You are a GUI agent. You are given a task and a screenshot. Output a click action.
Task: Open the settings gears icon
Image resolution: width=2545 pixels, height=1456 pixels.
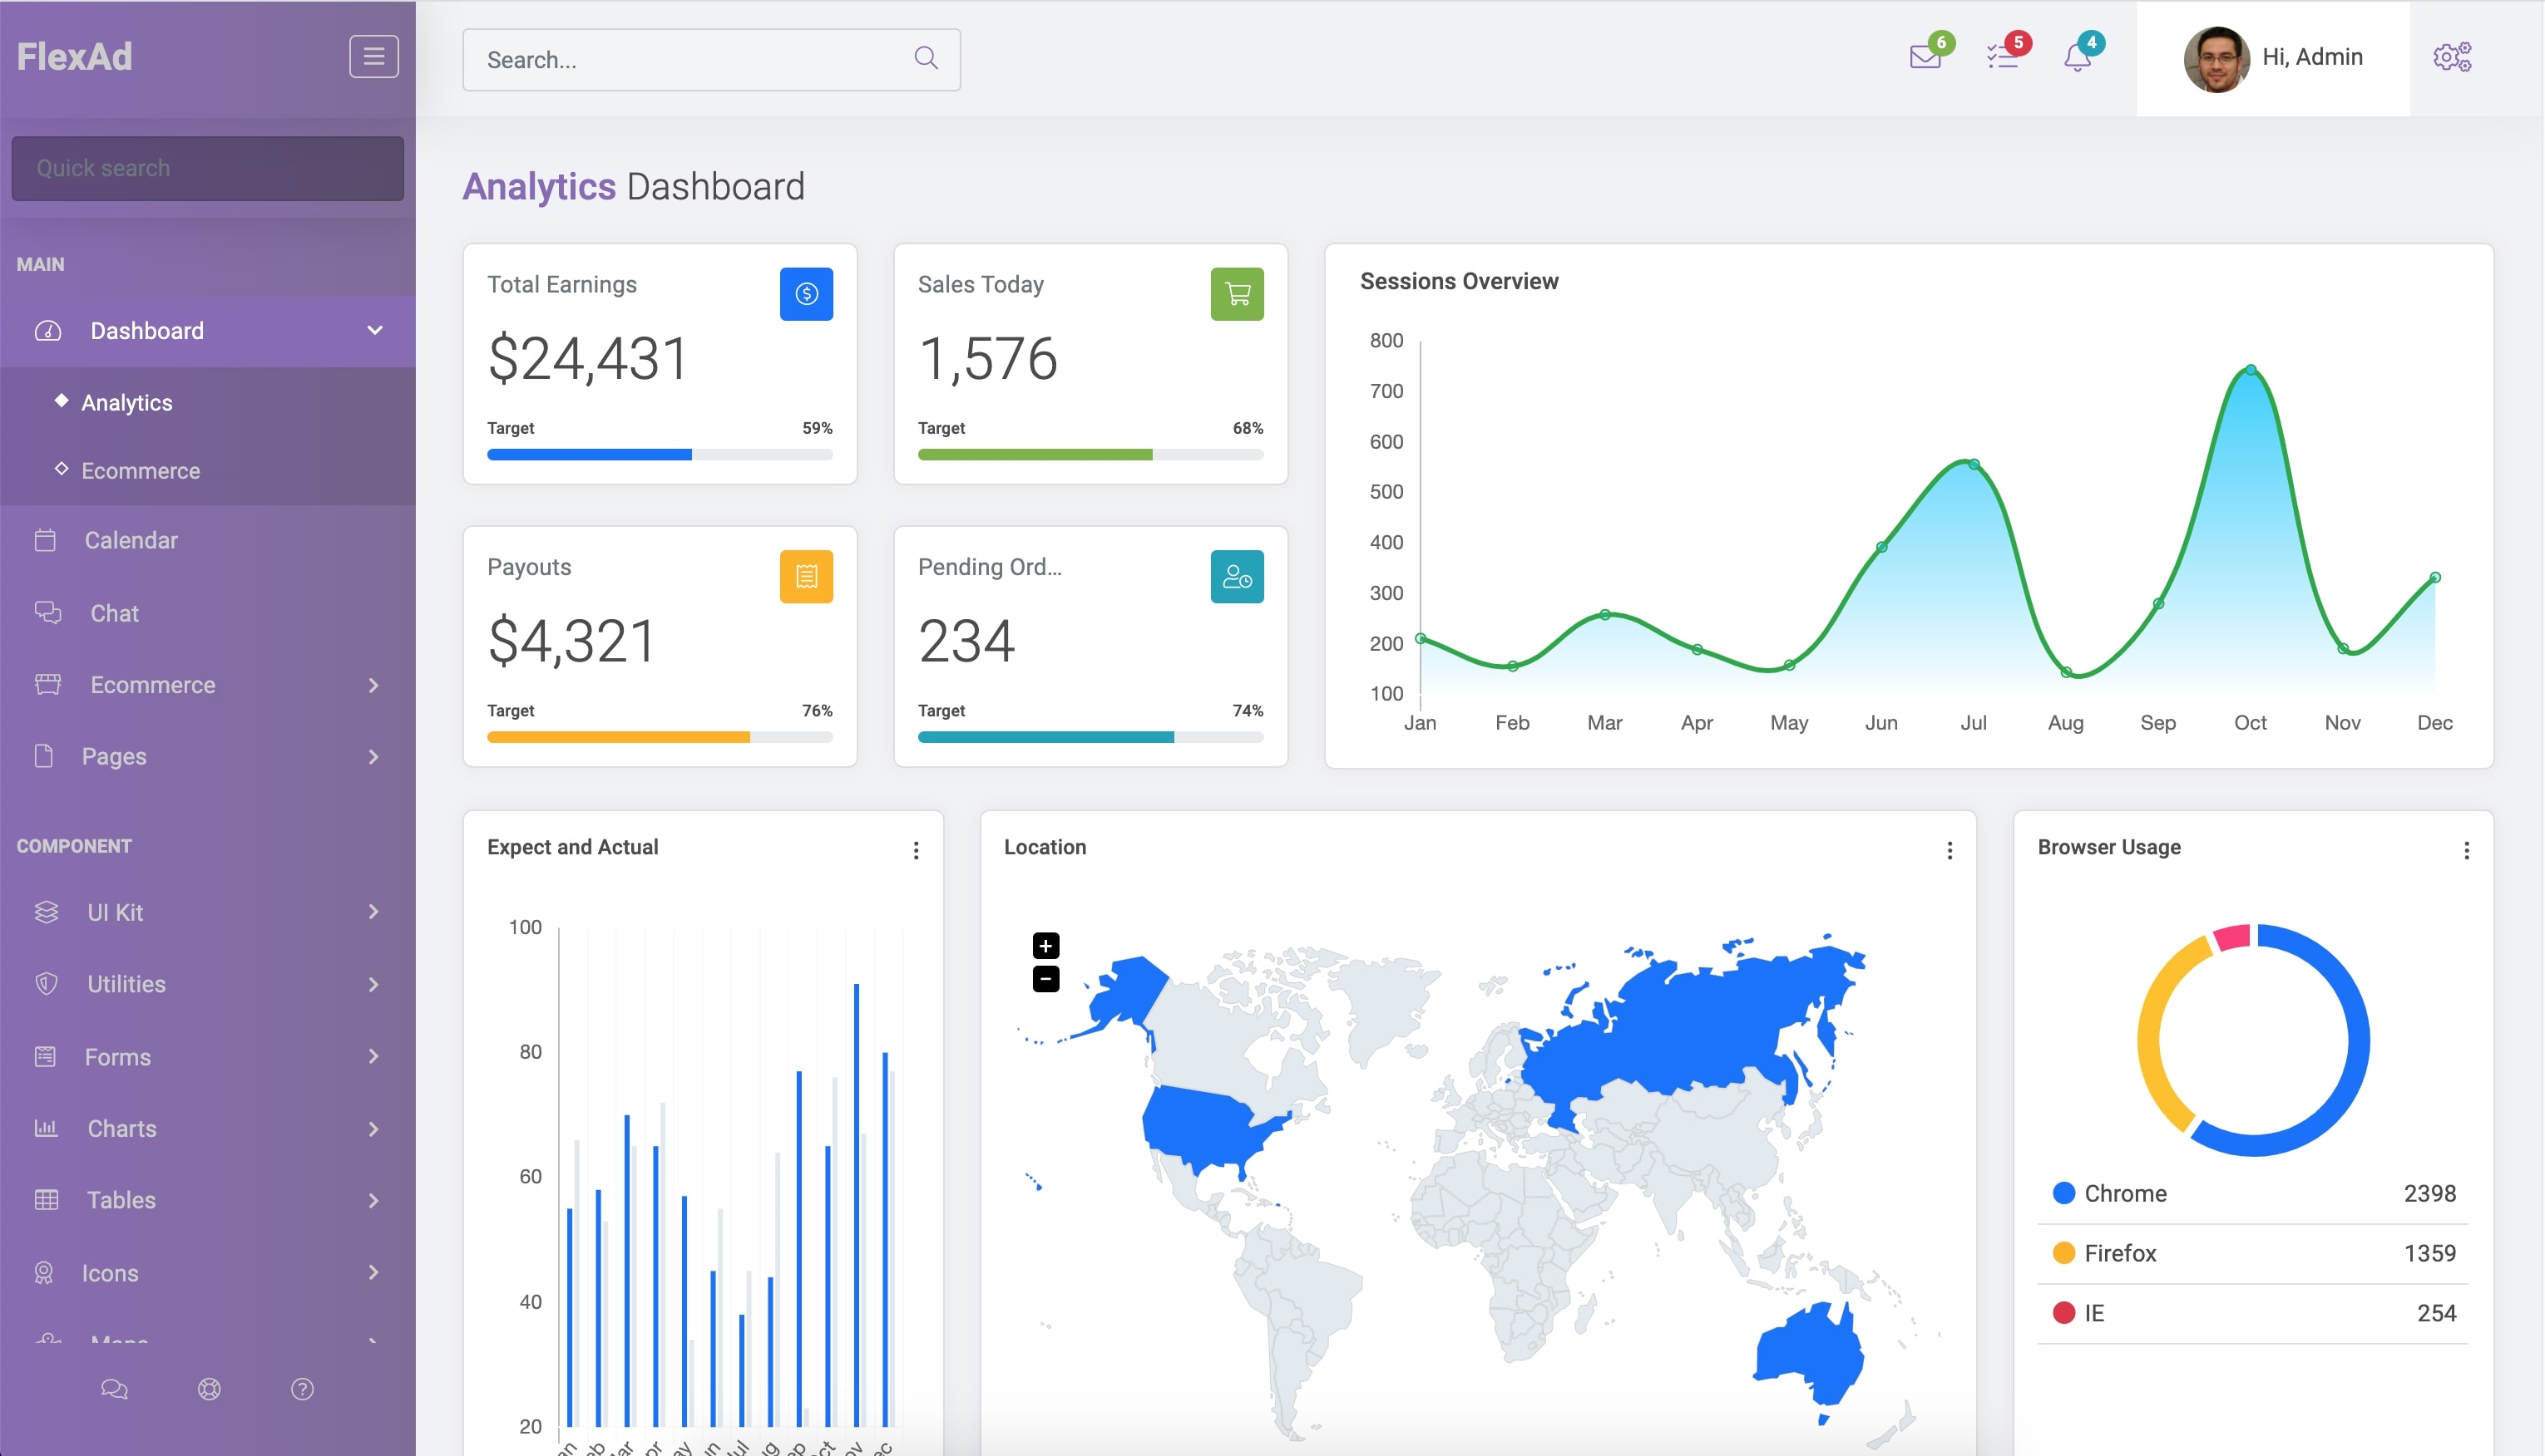pos(2452,57)
